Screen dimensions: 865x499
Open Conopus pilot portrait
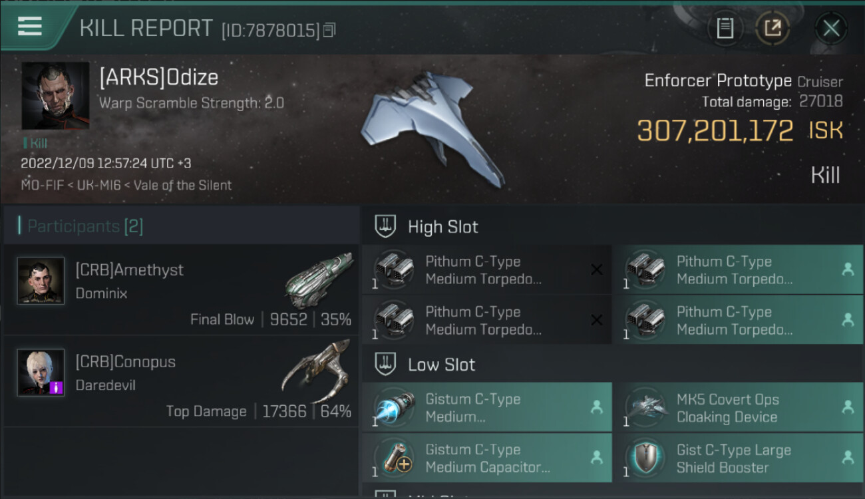click(x=41, y=373)
